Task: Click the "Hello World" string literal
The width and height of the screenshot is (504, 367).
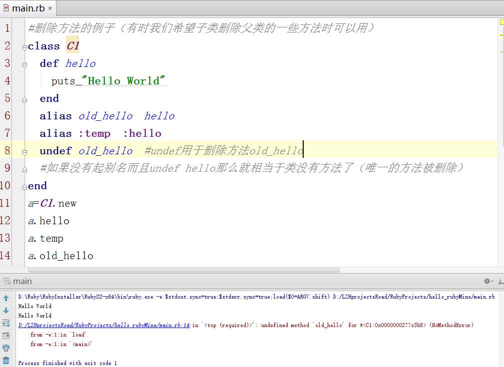Action: coord(123,81)
